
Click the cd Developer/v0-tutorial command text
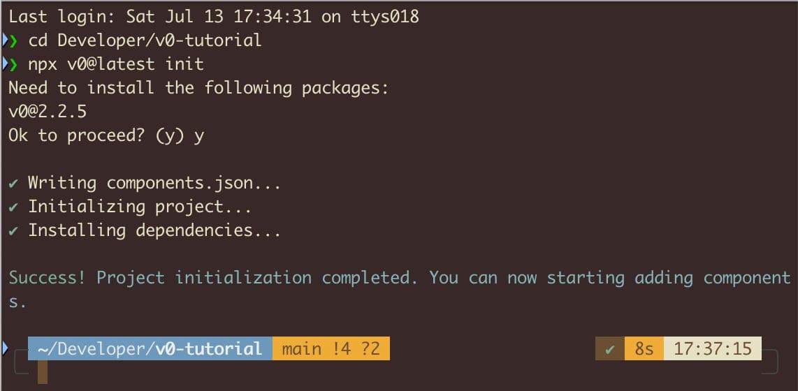click(145, 40)
